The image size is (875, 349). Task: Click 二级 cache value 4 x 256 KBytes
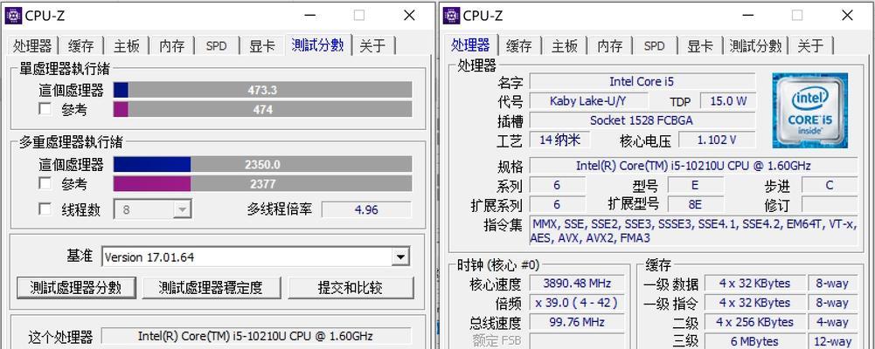click(x=754, y=322)
